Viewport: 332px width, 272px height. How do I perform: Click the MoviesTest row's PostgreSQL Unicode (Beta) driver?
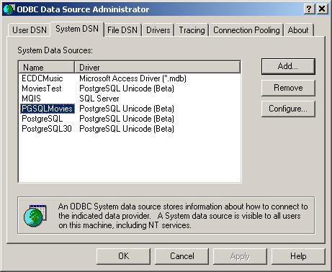tap(127, 89)
